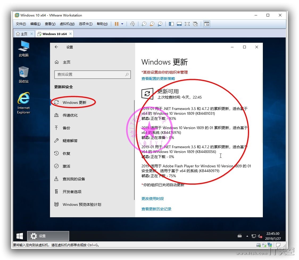Go to Settings 主页 home
This screenshot has width=299, height=260.
pyautogui.click(x=63, y=62)
